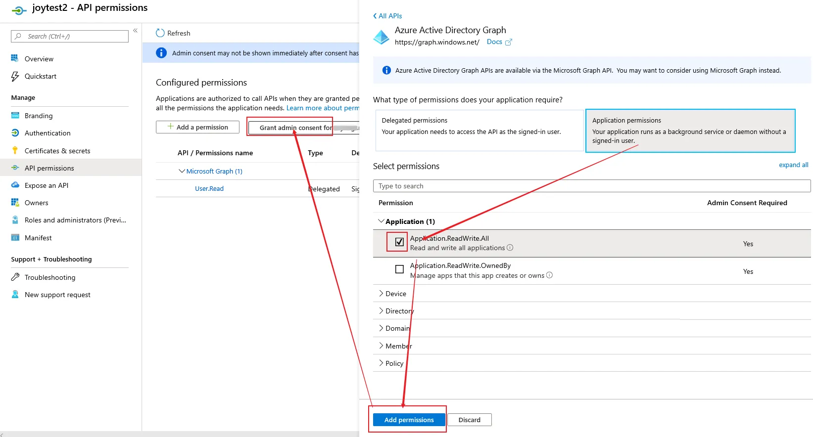Click the Branding icon
This screenshot has height=437, width=813.
click(15, 116)
